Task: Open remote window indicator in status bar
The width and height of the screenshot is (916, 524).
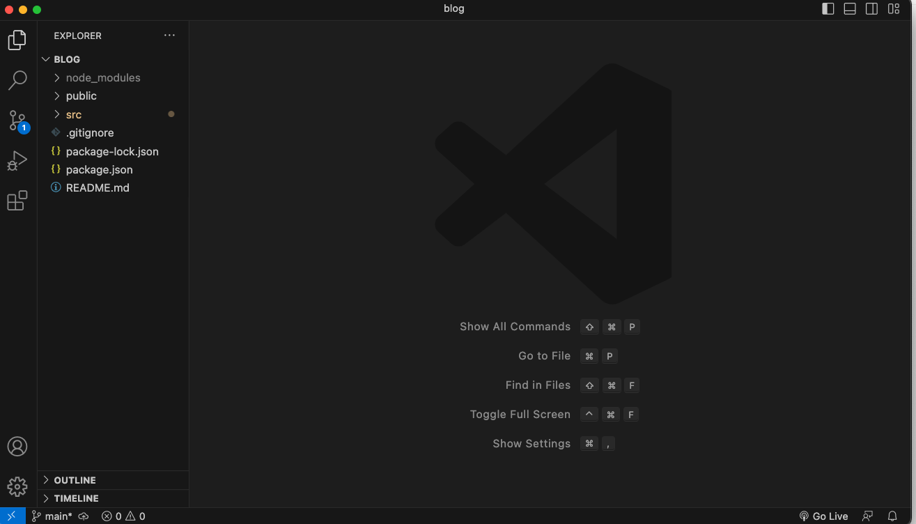Action: click(x=13, y=516)
